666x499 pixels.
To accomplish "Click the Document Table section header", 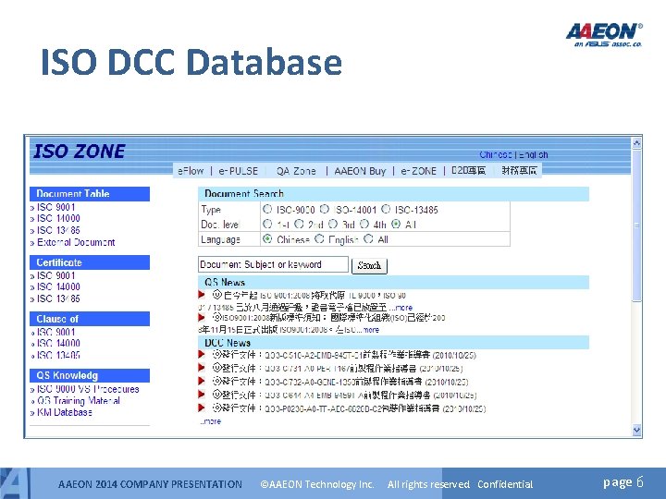I will [90, 193].
